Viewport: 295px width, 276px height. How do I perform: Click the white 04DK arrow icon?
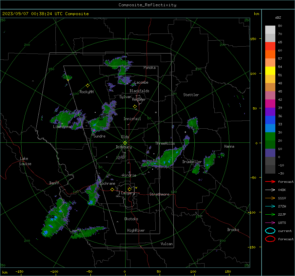click(x=270, y=190)
